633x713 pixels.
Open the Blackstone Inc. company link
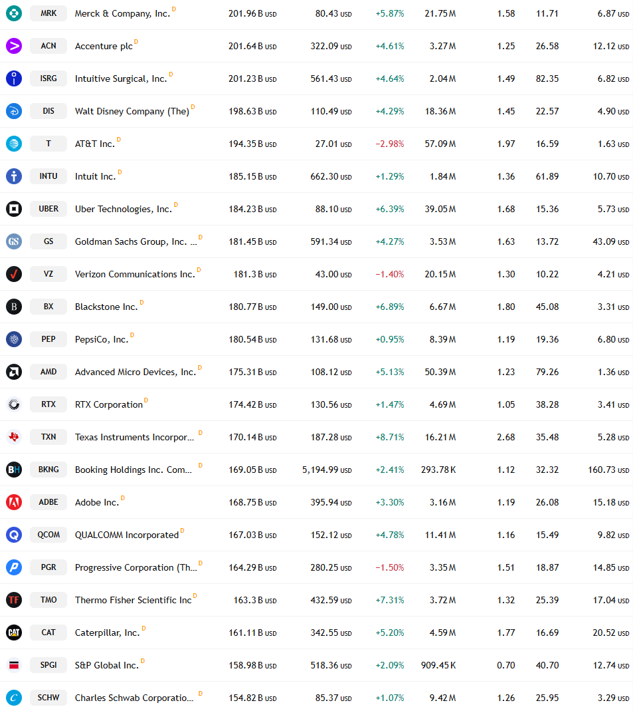pyautogui.click(x=106, y=307)
